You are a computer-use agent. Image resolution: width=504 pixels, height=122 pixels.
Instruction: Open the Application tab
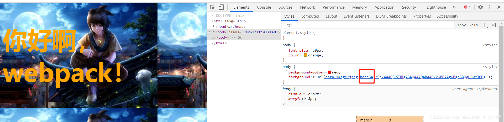point(384,7)
